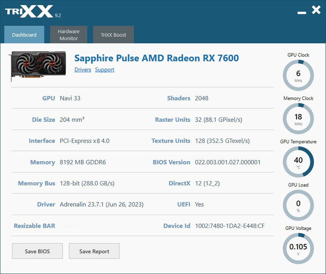Select the '128-bit (288.0 GB/s)' value
The image size is (326, 274).
pyautogui.click(x=87, y=183)
